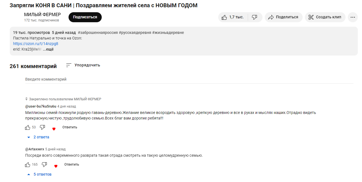The image size is (362, 182).
Task: Click the #русскаядеревня hashtag
Action: click(135, 33)
